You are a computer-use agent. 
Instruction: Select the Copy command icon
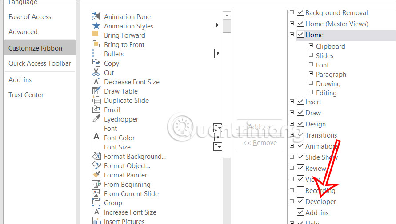pyautogui.click(x=96, y=63)
